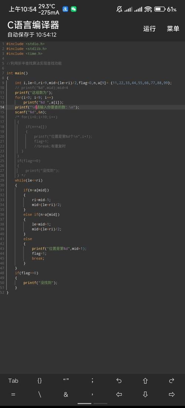This screenshot has height=408, width=185.
Task: Insert curly braces with {} key
Action: [40, 381]
